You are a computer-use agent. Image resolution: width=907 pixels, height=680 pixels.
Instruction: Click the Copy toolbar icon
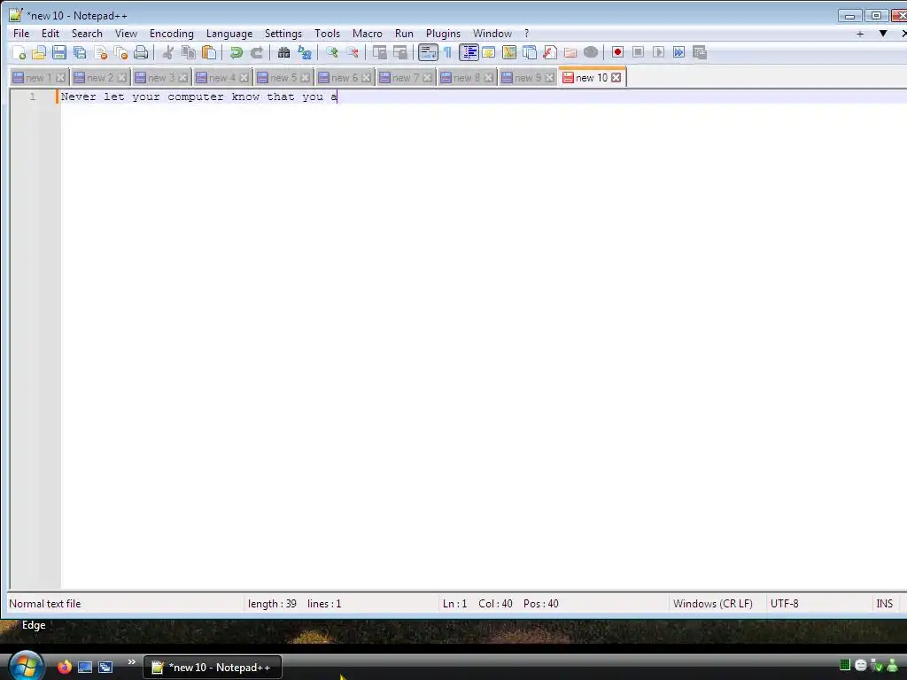(188, 52)
